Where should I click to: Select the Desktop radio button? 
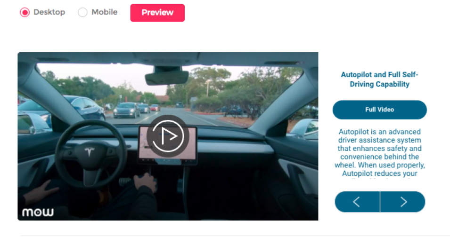click(25, 12)
